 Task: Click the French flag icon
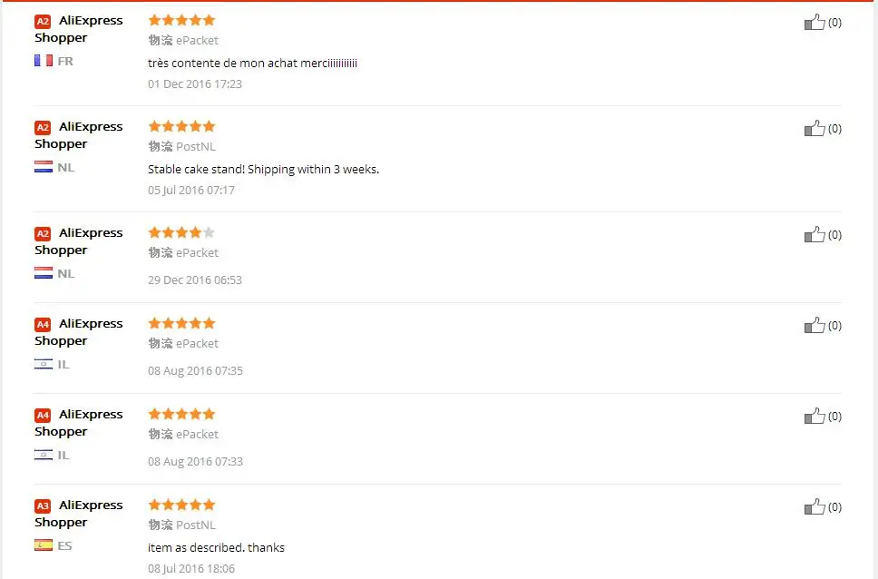44,61
